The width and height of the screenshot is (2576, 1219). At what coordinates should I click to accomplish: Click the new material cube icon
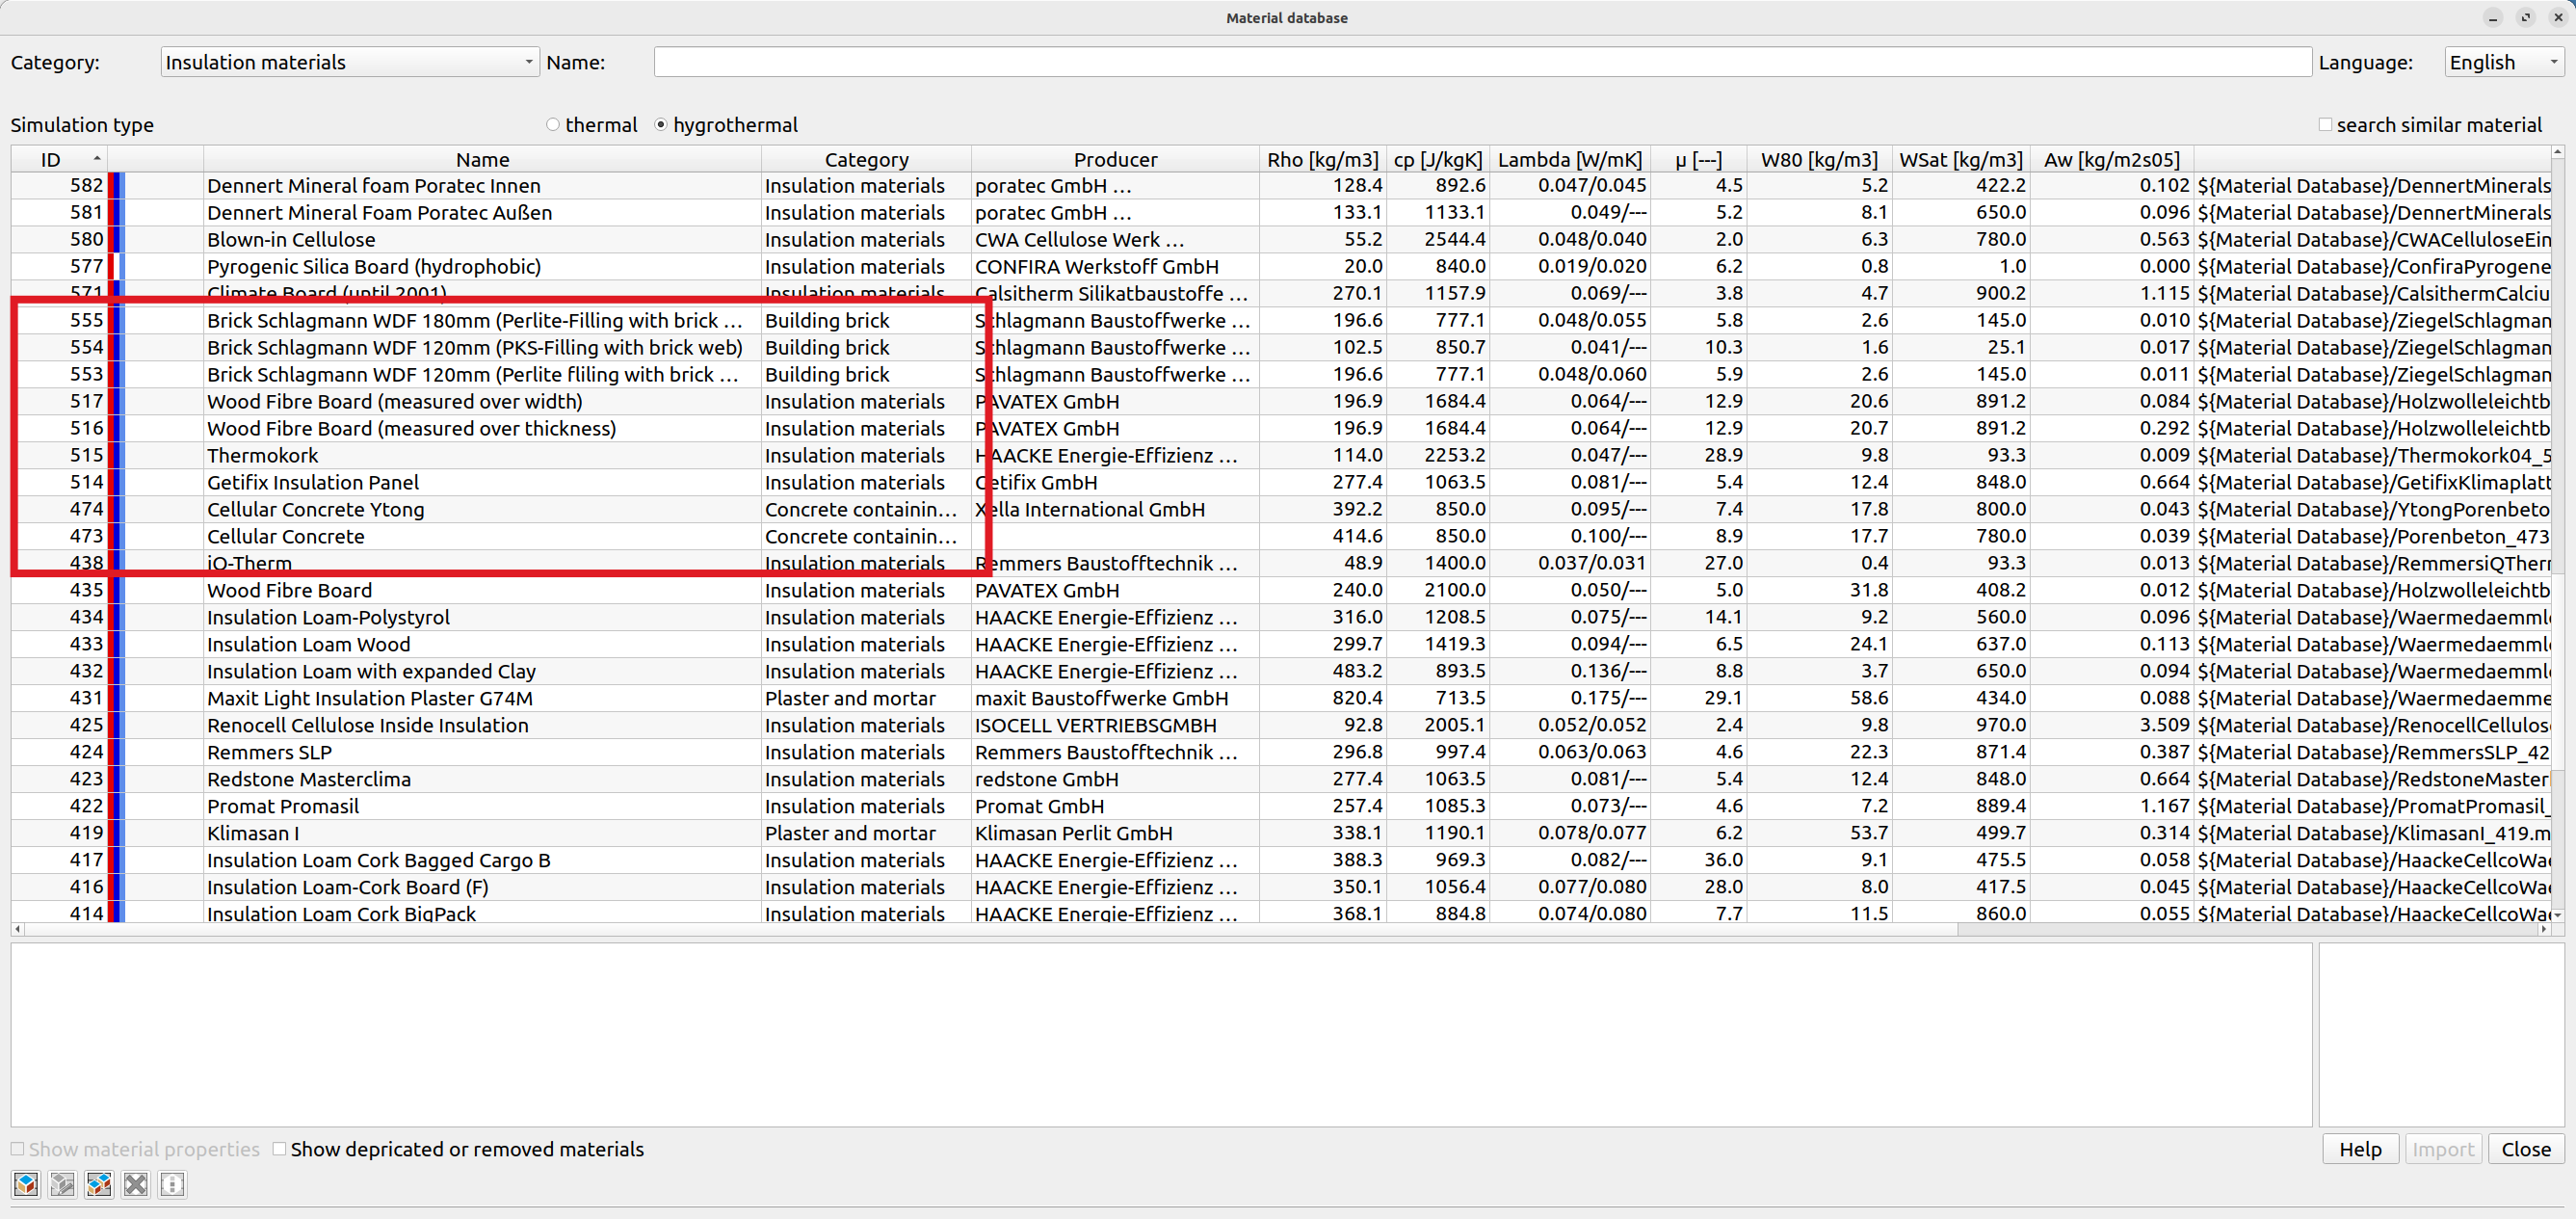pyautogui.click(x=26, y=1185)
